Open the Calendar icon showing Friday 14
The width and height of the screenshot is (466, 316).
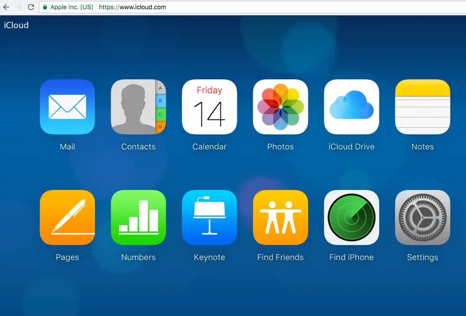[210, 107]
